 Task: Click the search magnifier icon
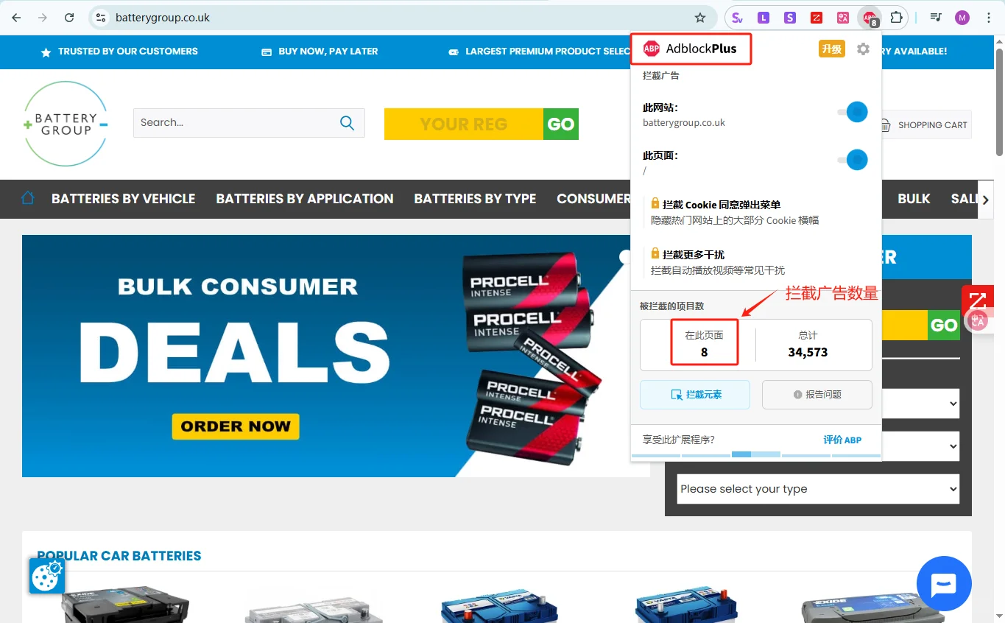point(348,123)
